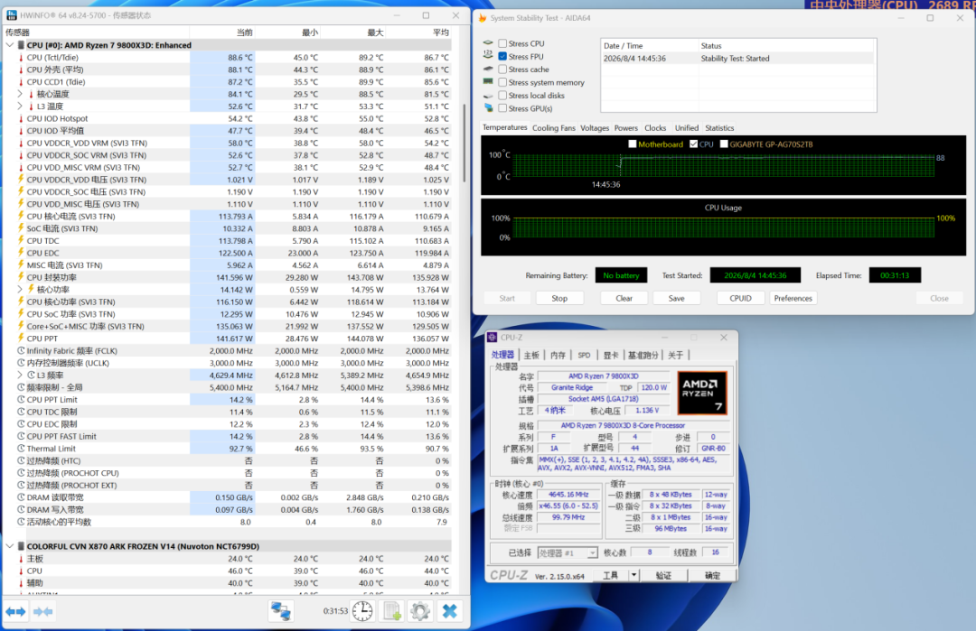Stop the stability test

click(x=559, y=299)
